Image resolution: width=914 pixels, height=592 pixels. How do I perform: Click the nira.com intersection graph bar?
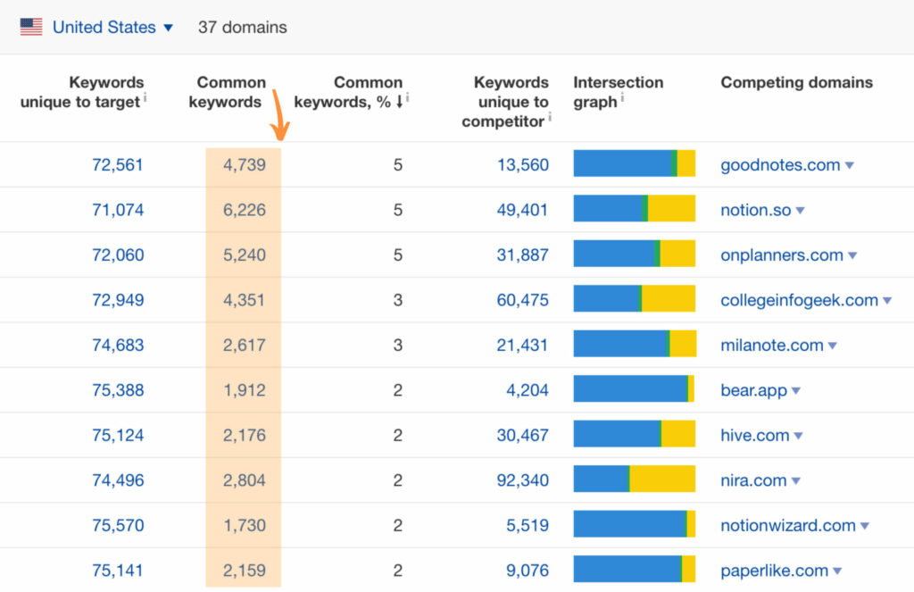[634, 479]
